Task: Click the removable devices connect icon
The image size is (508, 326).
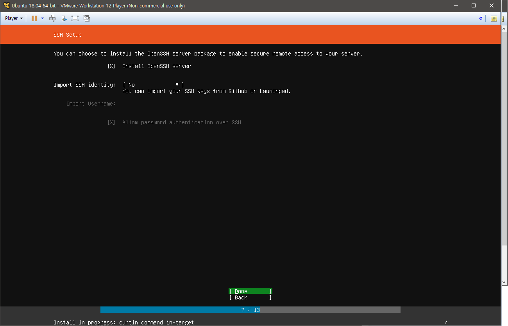Action: point(64,18)
